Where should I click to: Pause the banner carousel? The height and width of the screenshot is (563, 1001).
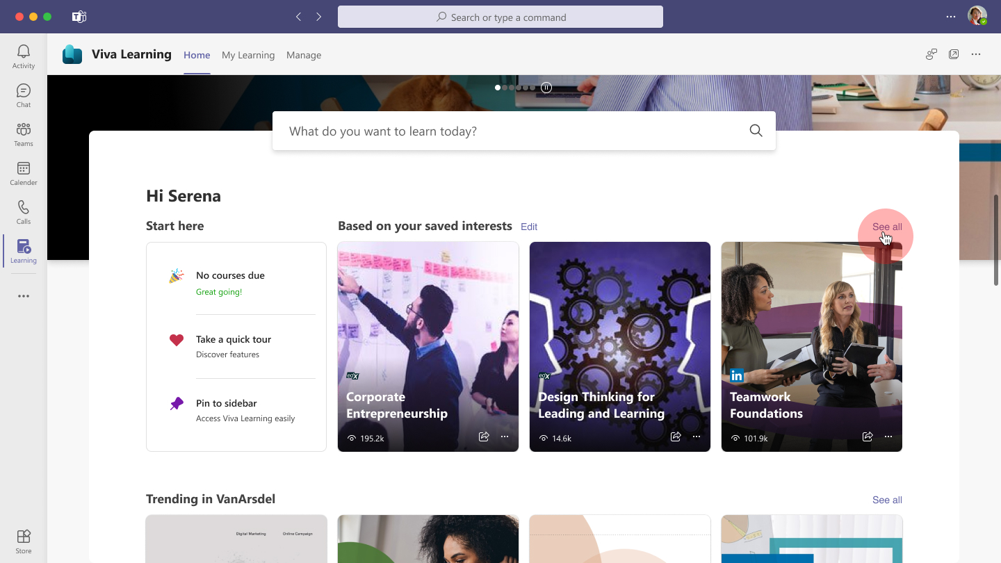pos(546,88)
